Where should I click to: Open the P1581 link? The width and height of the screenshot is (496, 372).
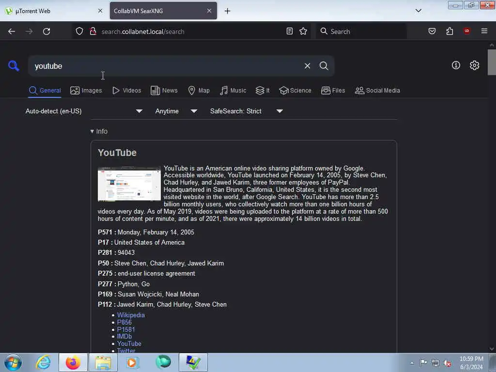click(126, 329)
